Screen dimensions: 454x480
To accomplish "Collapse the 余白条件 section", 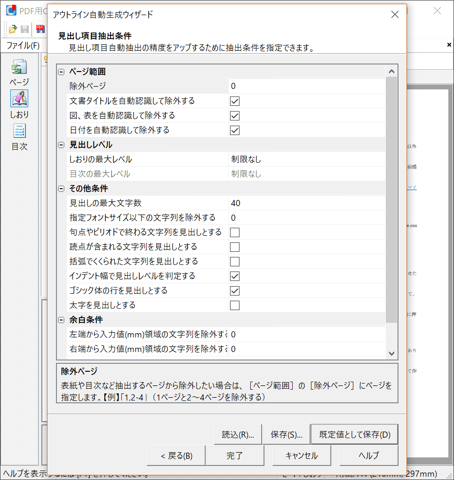I will (61, 320).
